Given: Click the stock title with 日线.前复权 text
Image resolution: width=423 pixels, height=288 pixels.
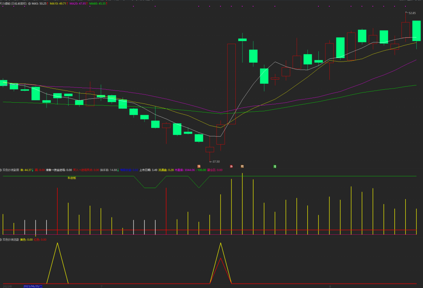Looking at the screenshot, I should pos(13,3).
